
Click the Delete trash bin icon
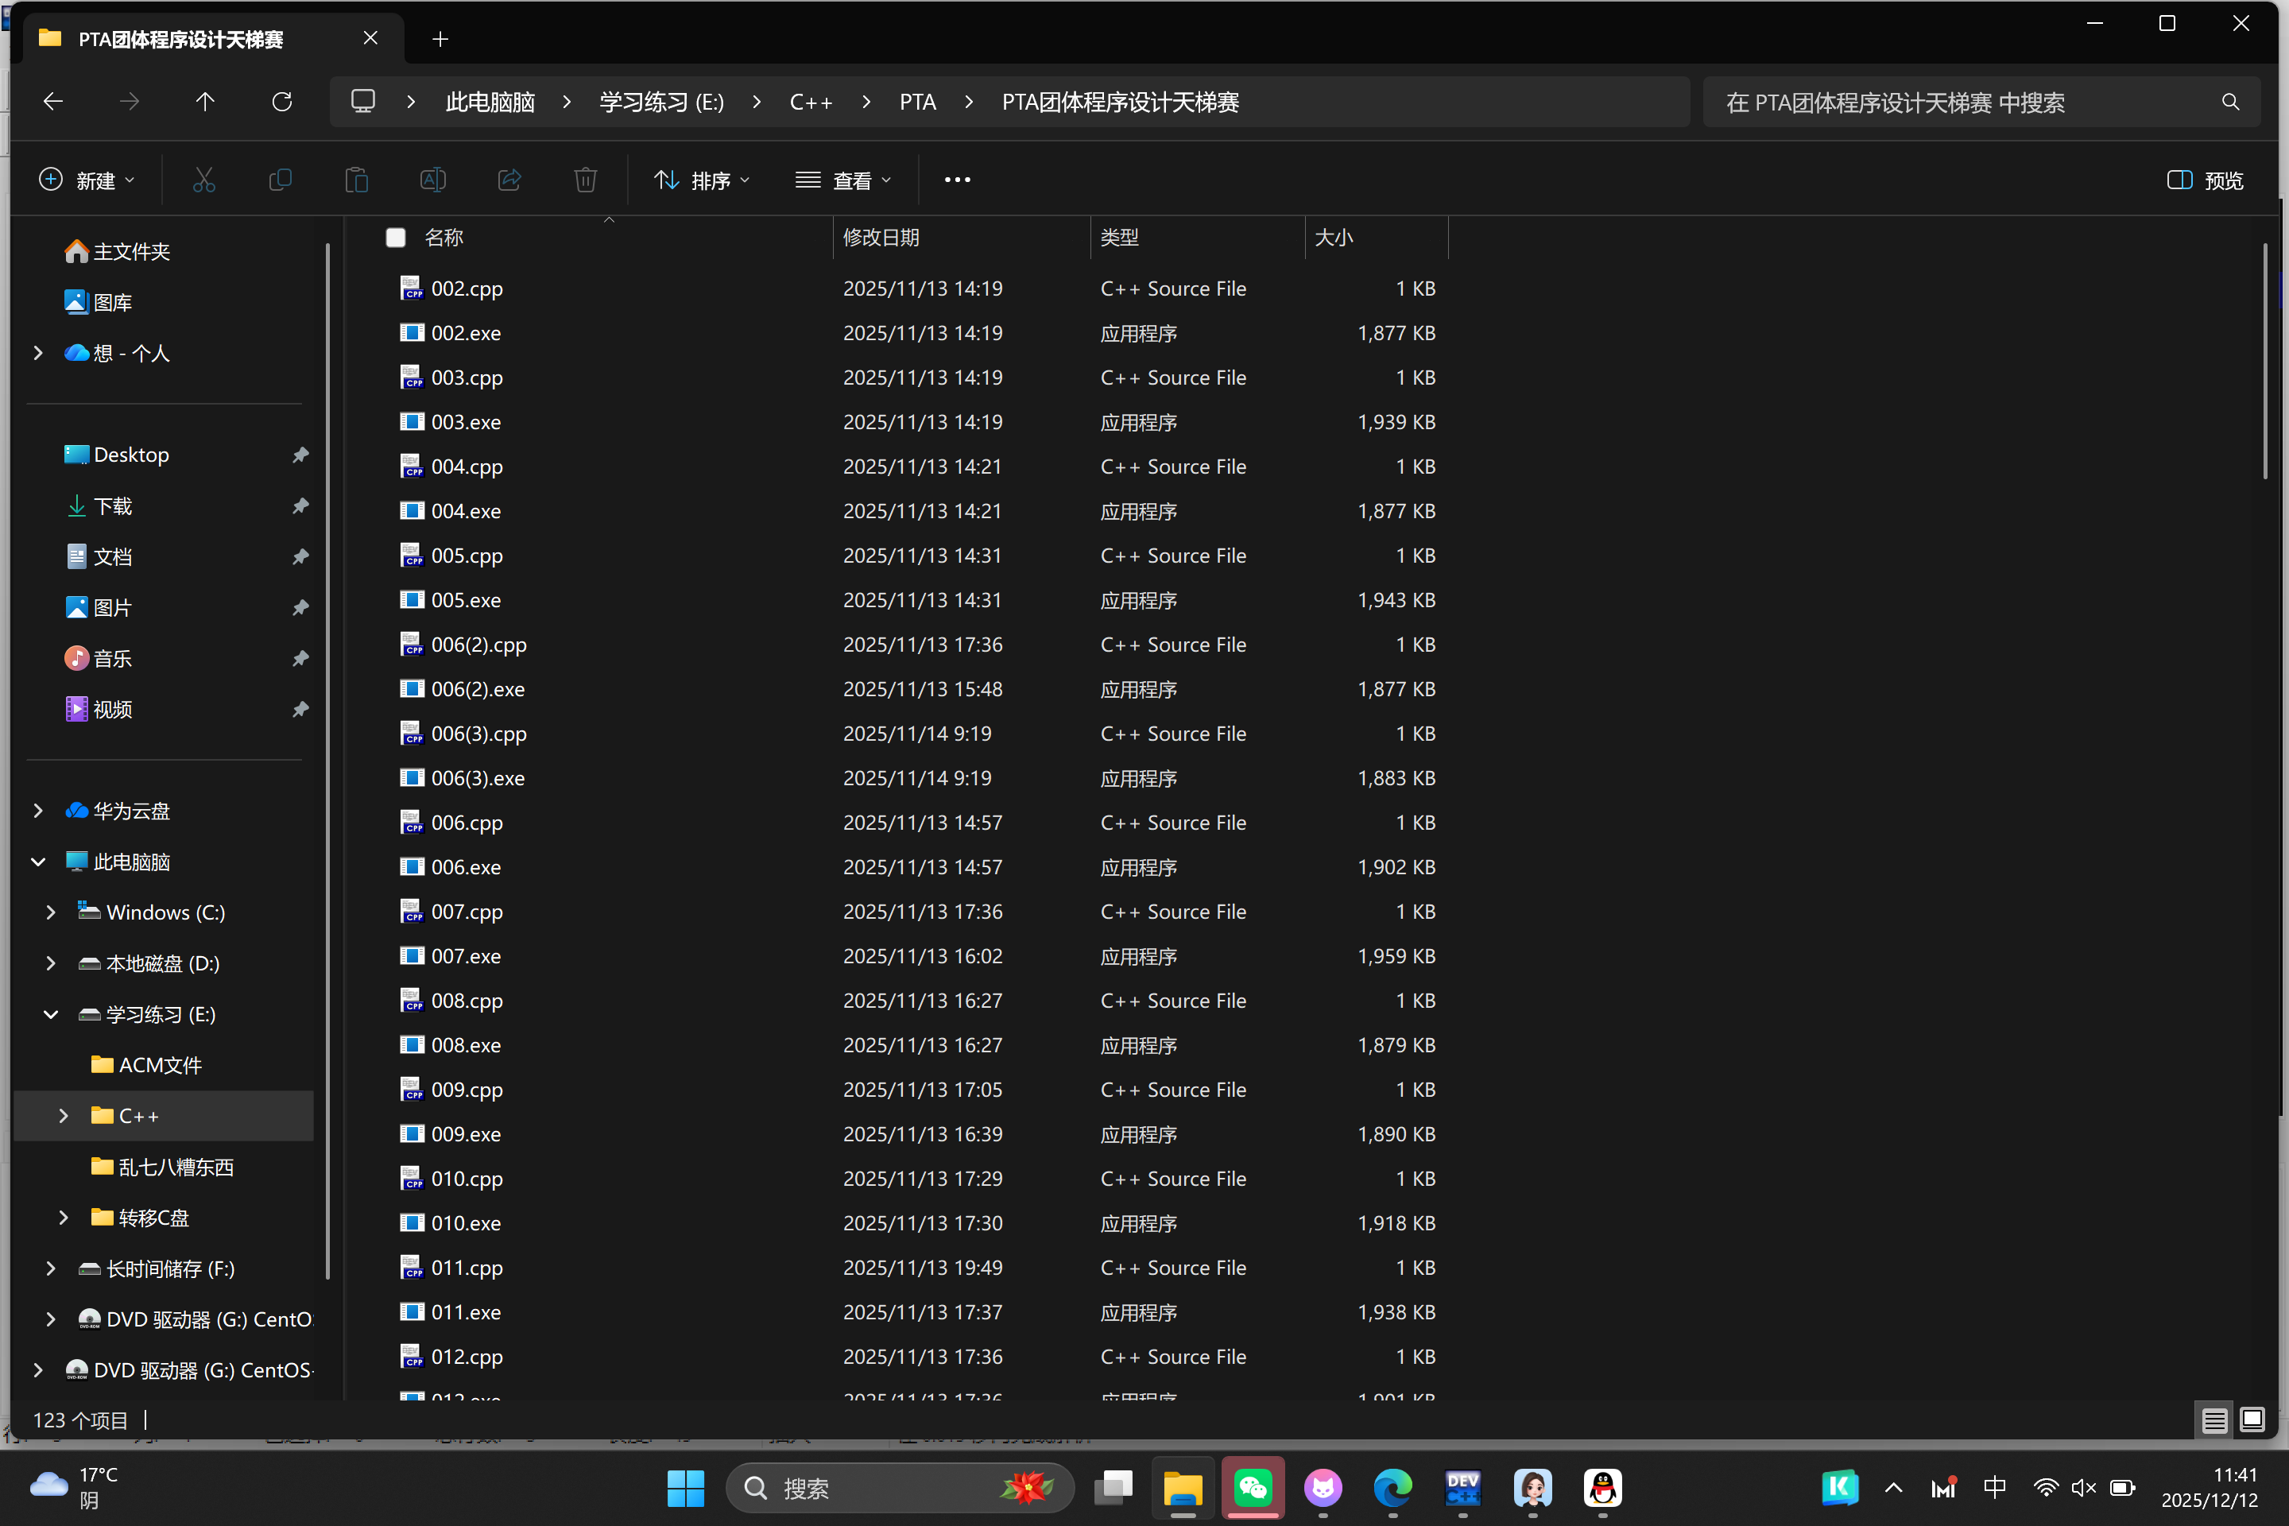click(x=585, y=180)
